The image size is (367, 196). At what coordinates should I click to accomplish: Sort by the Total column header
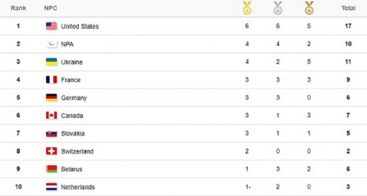tap(348, 8)
